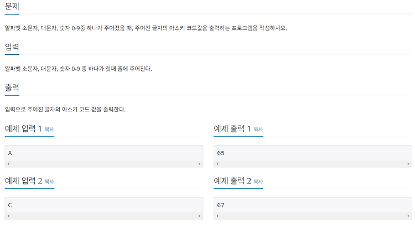Click left scroll arrow in example input 1 box

(8, 164)
